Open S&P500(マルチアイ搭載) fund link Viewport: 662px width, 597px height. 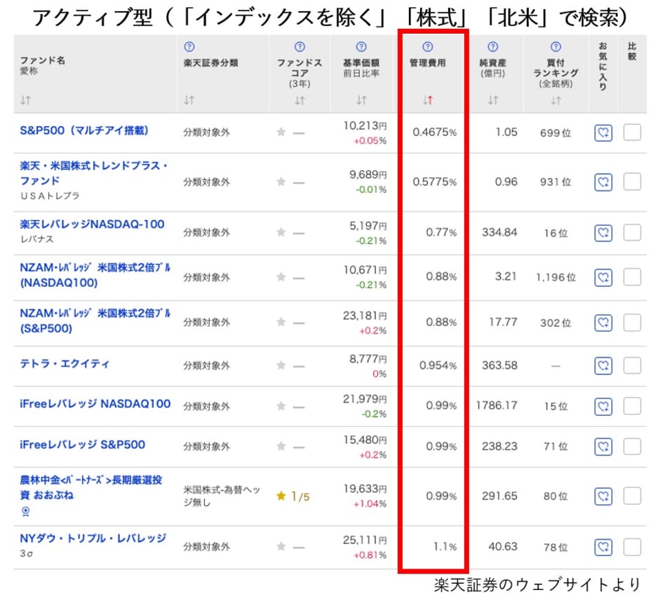point(84,130)
